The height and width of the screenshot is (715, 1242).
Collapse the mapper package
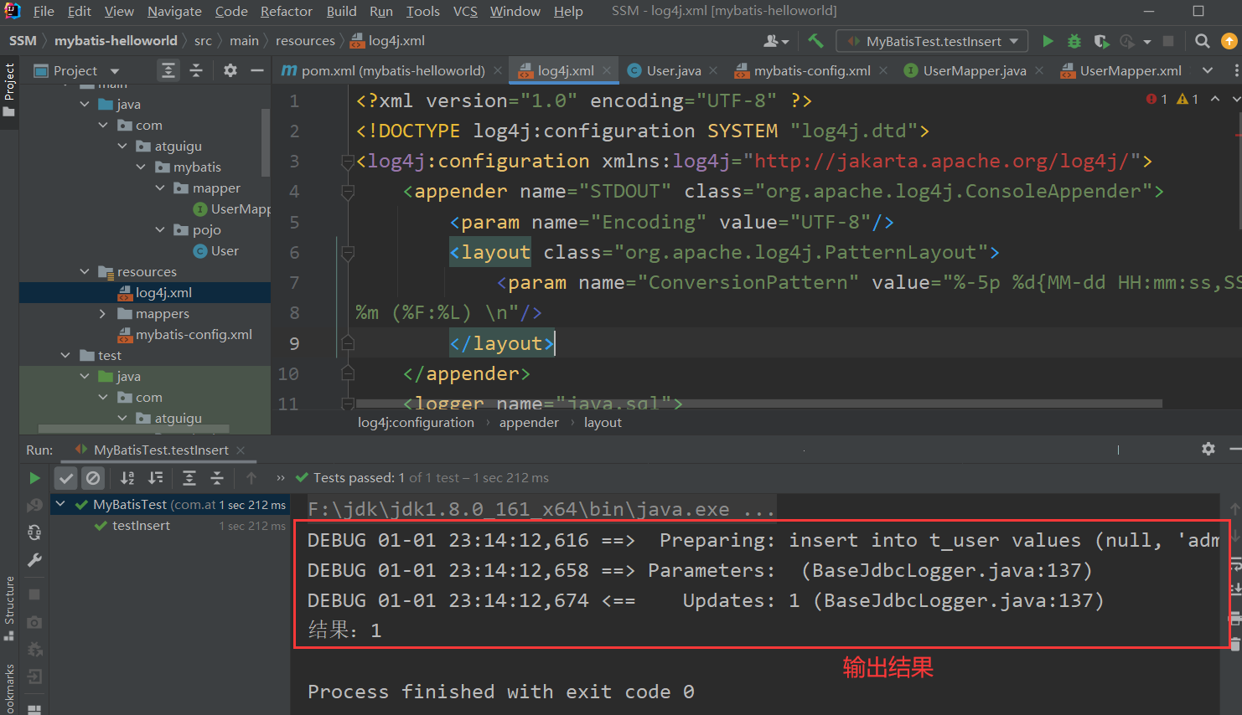160,188
